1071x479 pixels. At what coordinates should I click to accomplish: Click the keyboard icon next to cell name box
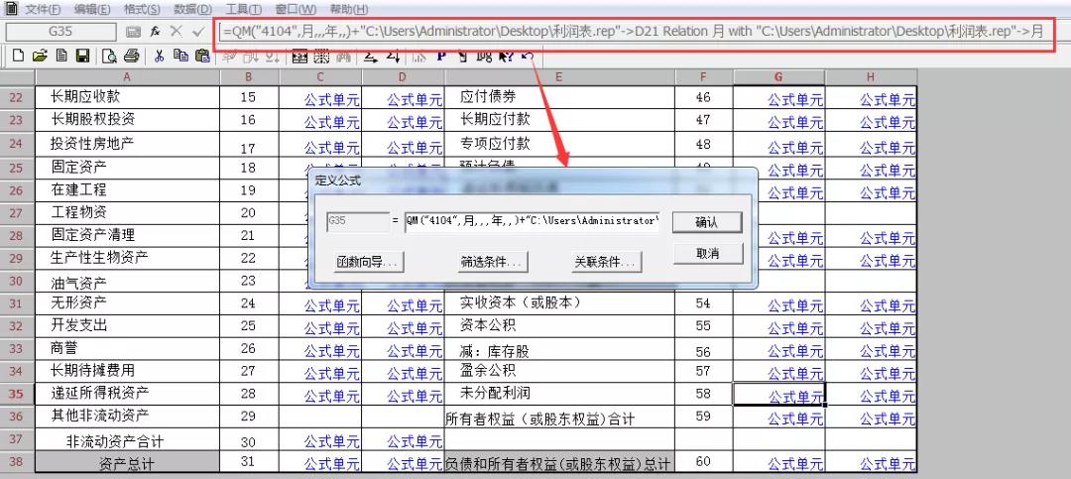tap(133, 32)
